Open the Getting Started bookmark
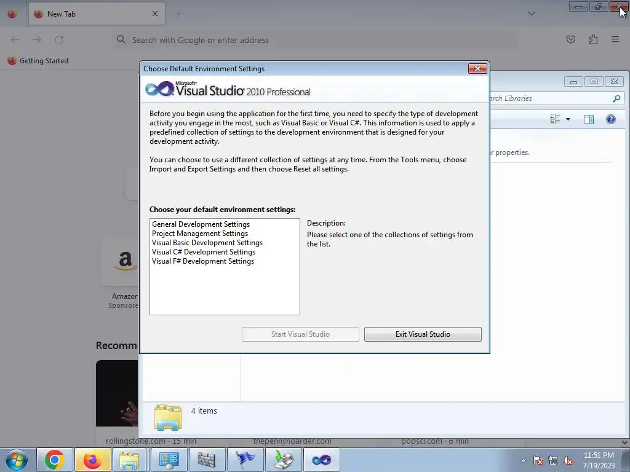Image resolution: width=630 pixels, height=472 pixels. coord(38,61)
